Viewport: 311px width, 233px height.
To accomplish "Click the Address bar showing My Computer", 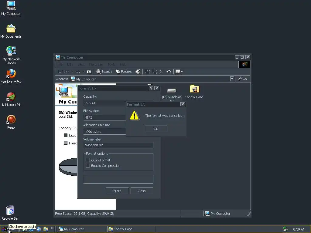I will (152, 79).
